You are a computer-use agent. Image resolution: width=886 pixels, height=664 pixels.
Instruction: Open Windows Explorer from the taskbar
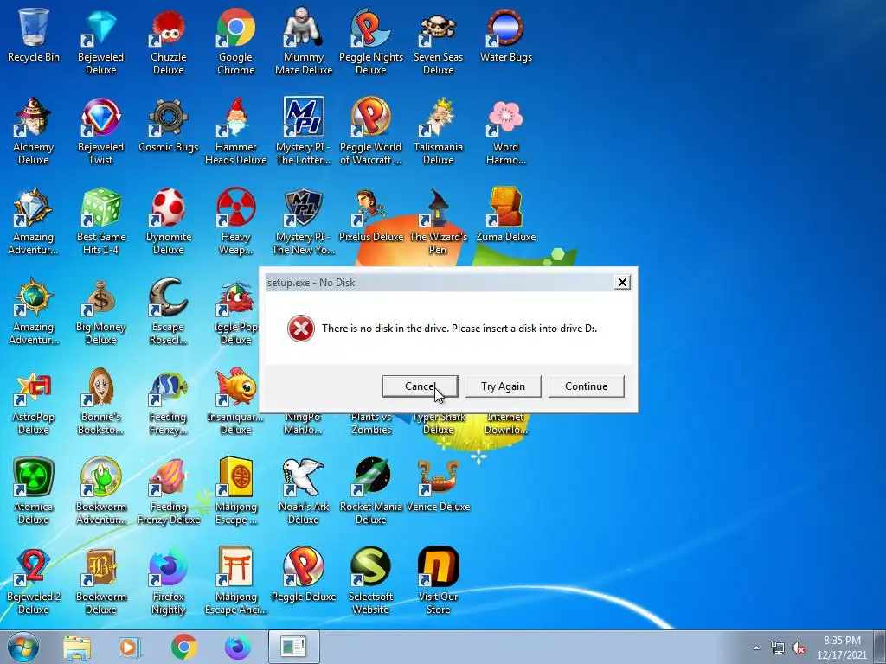(77, 647)
